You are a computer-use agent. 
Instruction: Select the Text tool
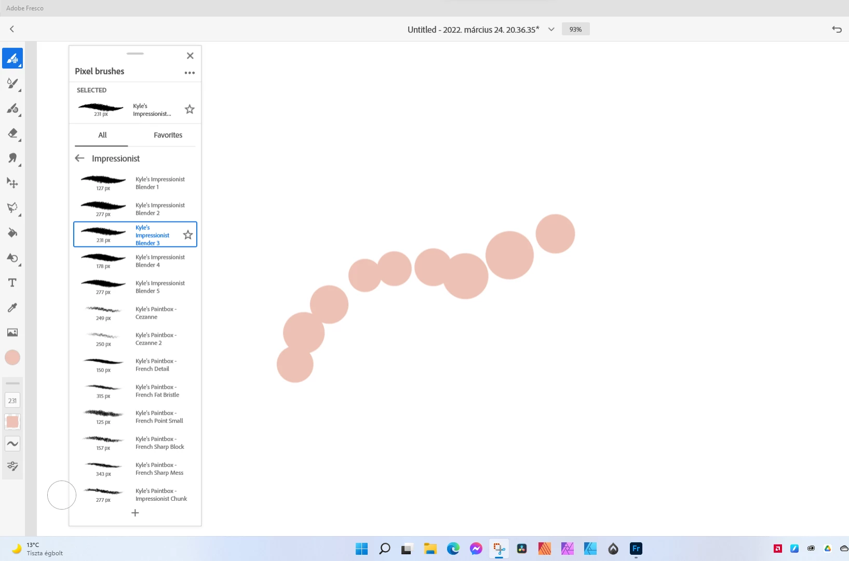(x=12, y=283)
